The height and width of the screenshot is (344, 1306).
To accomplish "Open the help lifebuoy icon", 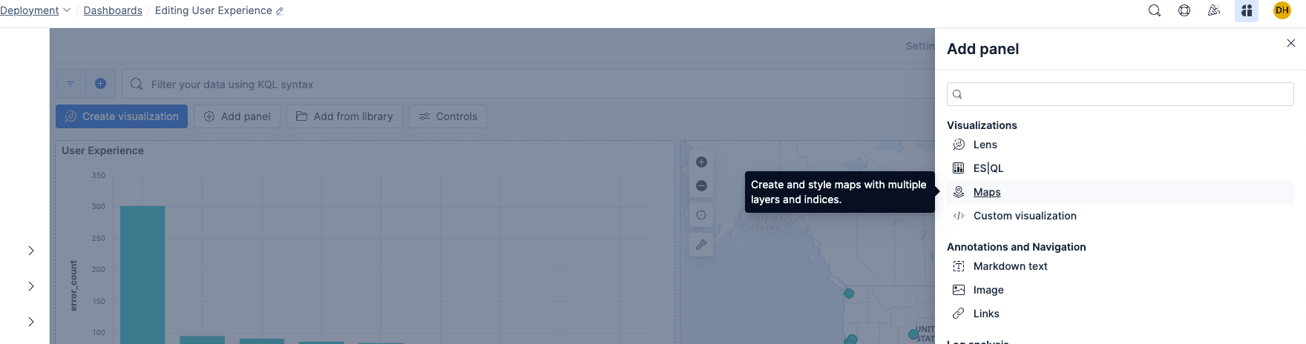I will click(1184, 10).
